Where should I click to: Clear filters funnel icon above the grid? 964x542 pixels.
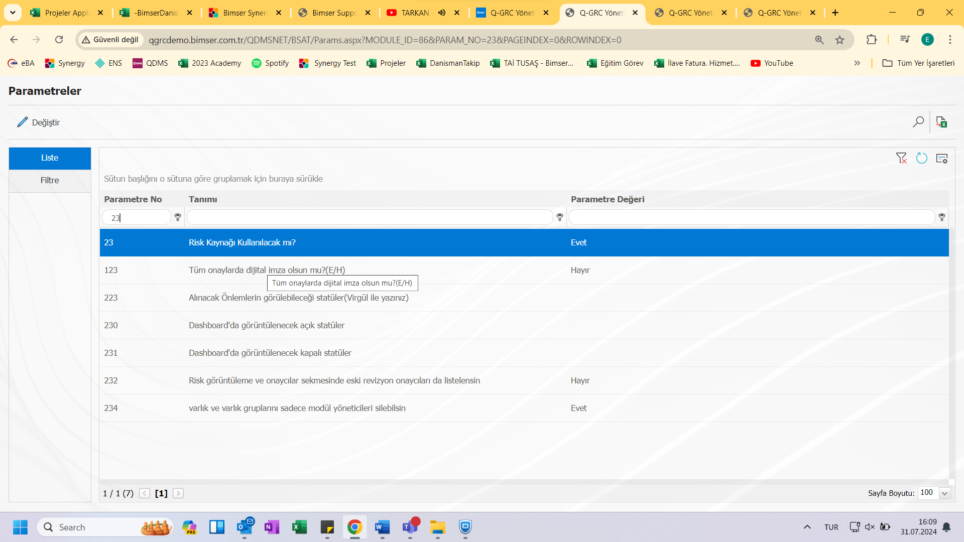(901, 158)
